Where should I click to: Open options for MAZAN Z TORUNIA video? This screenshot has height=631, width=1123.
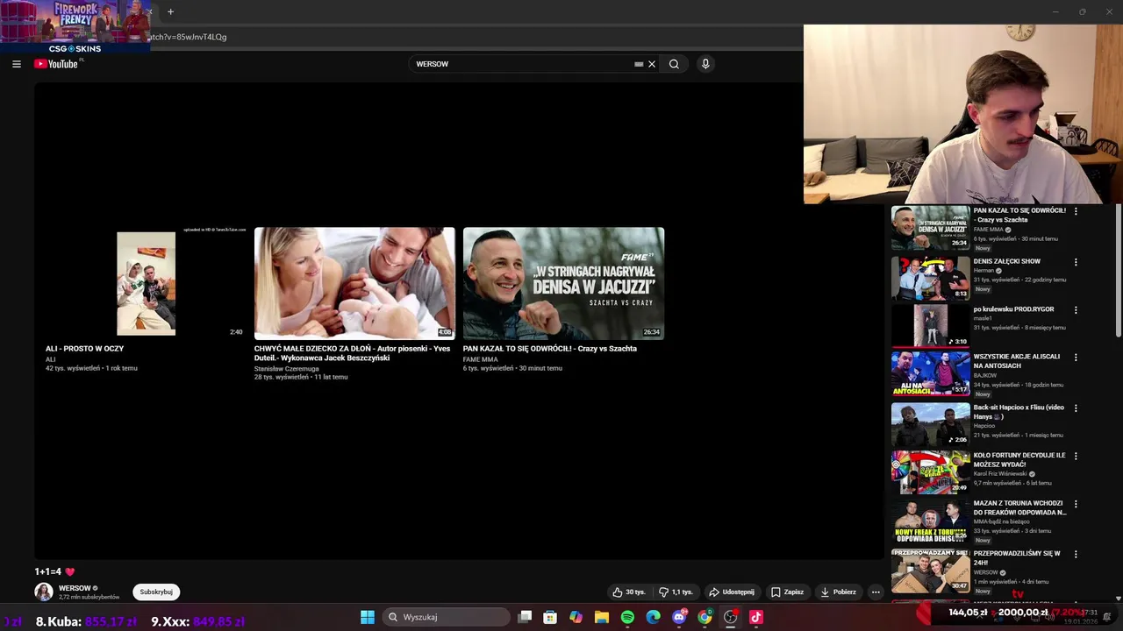pos(1076,505)
